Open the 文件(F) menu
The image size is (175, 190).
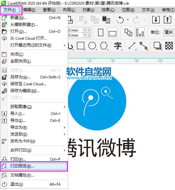(x=10, y=10)
